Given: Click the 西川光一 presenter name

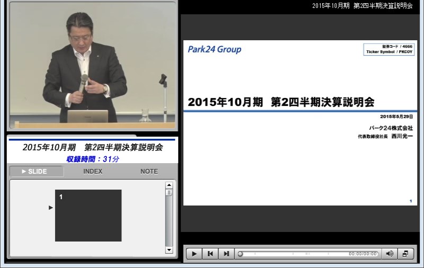Looking at the screenshot, I should pyautogui.click(x=402, y=136).
